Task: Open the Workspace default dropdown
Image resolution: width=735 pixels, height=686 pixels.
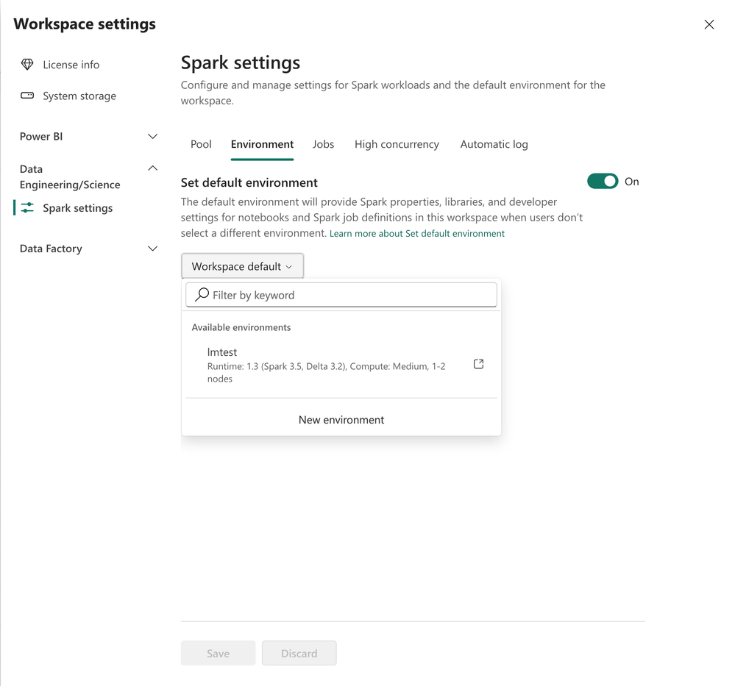Action: pyautogui.click(x=242, y=266)
